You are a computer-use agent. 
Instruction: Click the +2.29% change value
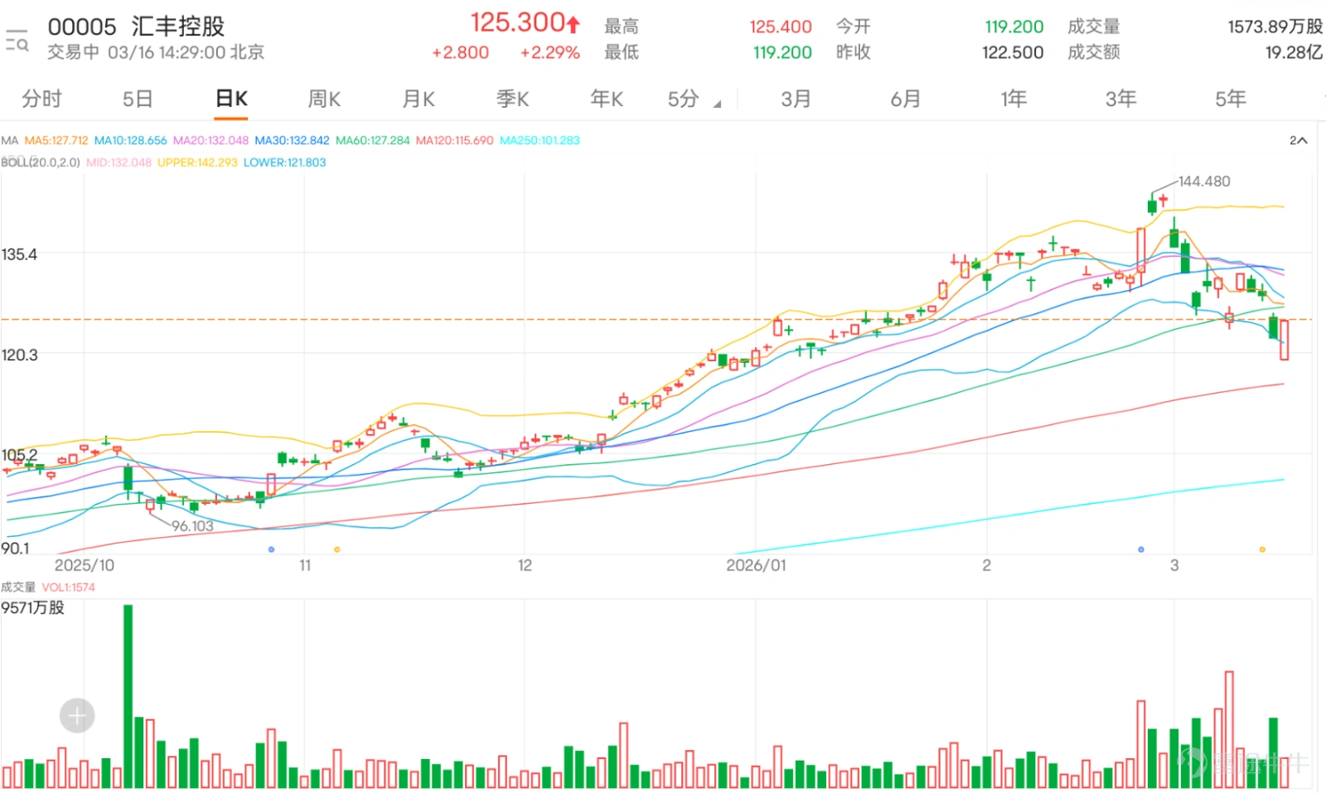tap(549, 52)
